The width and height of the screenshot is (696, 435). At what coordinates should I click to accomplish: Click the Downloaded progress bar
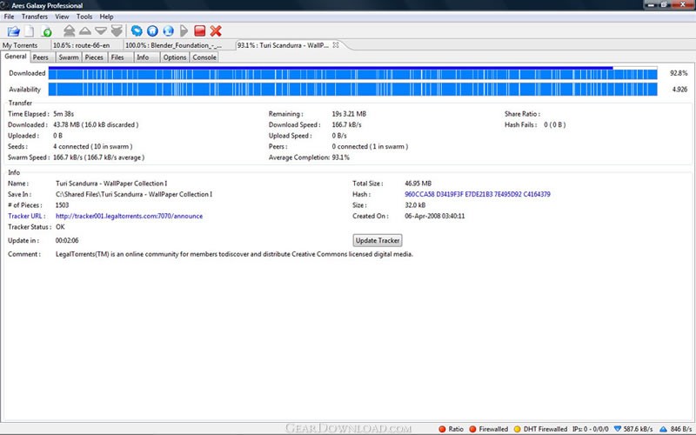[353, 73]
